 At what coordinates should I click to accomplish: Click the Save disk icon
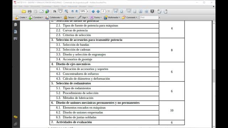coord(35,11)
